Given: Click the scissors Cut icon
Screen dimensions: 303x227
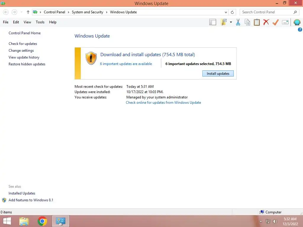Looking at the screenshot, I should [x=238, y=22].
